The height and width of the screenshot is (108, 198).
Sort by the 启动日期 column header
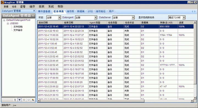(x=50, y=23)
